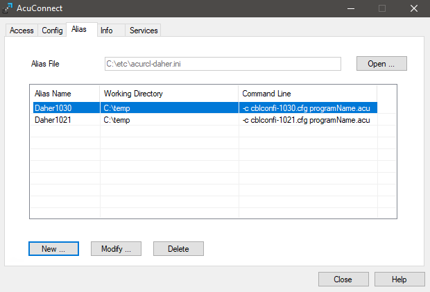
Task: Open the Services tab
Action: (144, 31)
